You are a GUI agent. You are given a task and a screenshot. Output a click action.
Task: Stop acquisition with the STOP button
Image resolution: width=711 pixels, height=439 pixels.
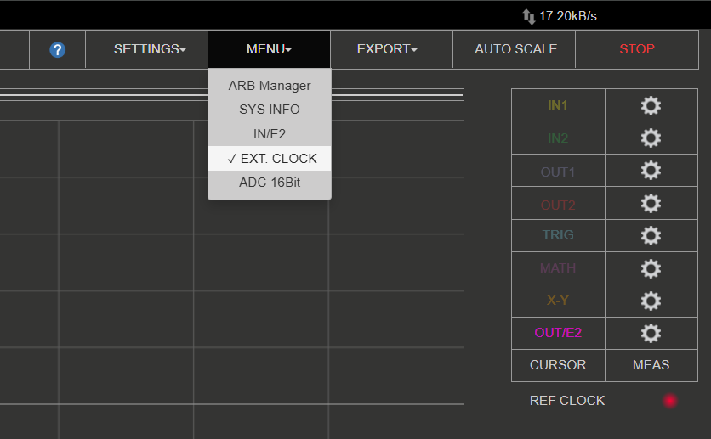click(637, 49)
